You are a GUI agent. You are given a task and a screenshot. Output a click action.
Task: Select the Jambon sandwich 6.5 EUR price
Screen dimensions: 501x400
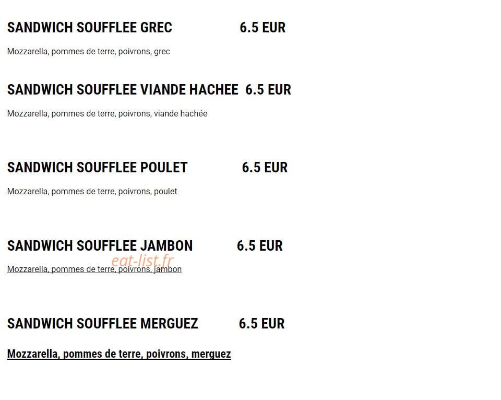(x=260, y=246)
